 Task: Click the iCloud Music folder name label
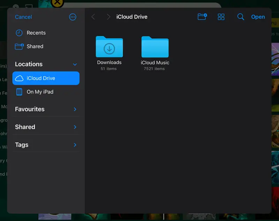tap(155, 63)
